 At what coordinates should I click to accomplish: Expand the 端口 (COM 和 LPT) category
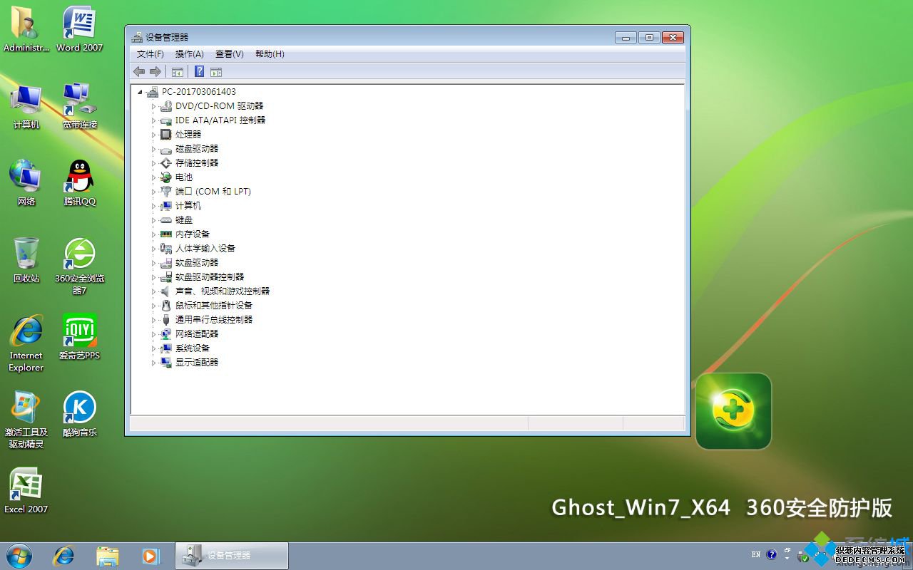(153, 192)
